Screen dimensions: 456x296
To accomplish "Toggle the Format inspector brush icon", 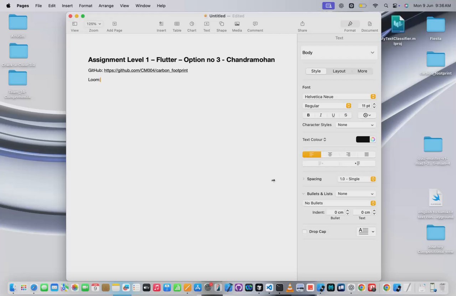I will (x=350, y=24).
